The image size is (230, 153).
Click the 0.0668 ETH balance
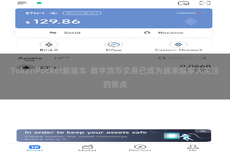[x=195, y=66]
